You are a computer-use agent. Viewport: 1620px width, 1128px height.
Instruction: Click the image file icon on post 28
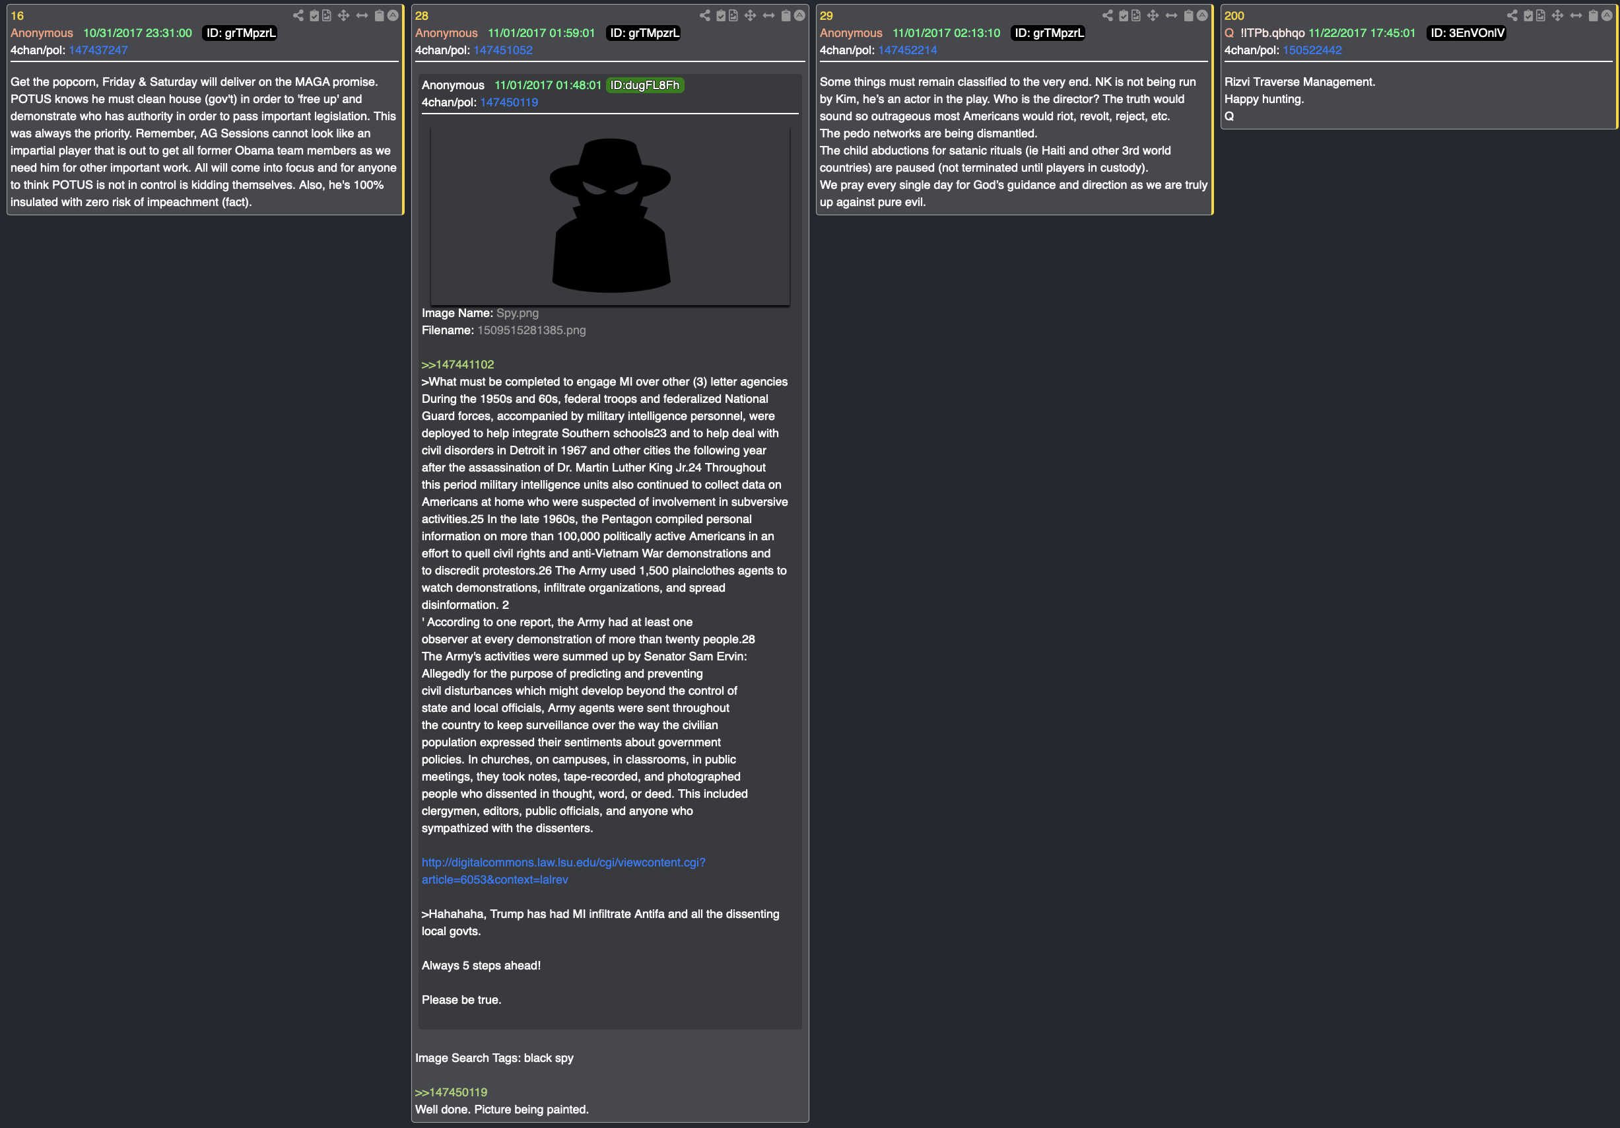(x=733, y=16)
